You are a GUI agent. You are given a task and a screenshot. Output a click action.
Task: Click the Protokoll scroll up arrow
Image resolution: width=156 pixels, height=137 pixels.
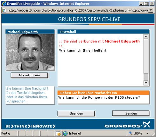pyautogui.click(x=146, y=36)
